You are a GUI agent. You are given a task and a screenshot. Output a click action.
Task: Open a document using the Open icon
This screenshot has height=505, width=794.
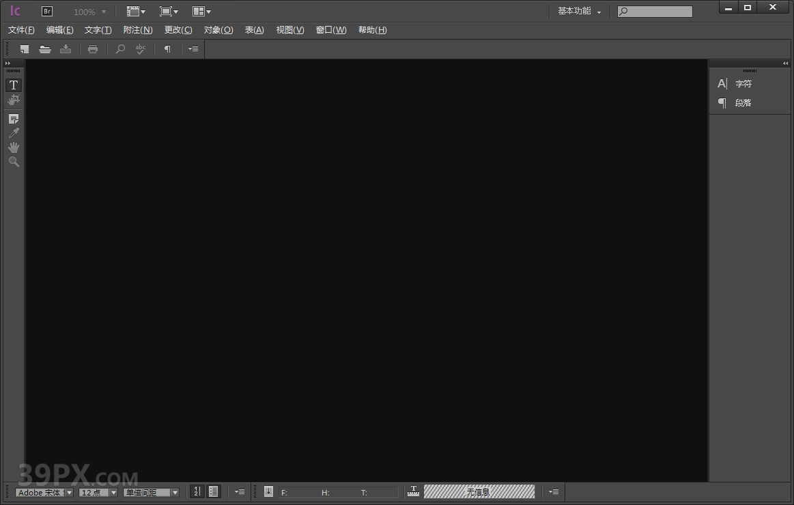45,48
